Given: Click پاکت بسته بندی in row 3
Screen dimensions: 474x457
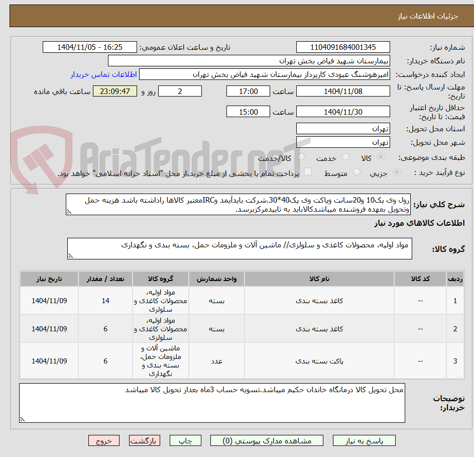Looking at the screenshot, I should (x=319, y=361).
